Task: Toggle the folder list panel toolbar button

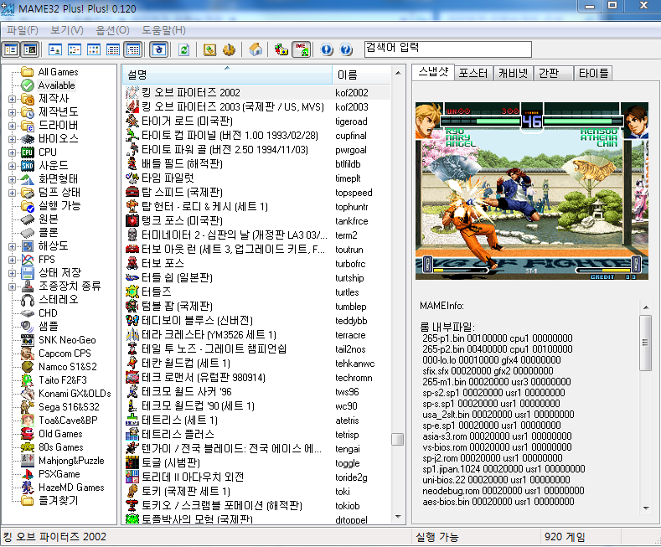Action: pos(11,49)
